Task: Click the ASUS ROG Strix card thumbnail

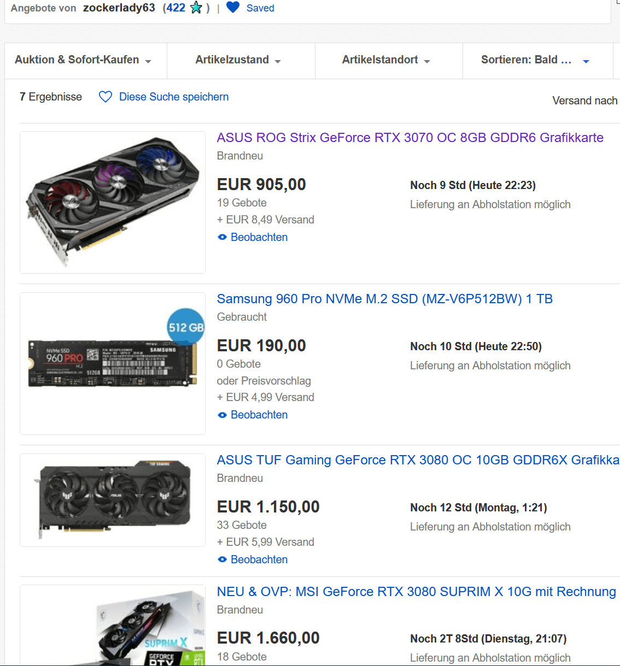Action: pos(113,202)
